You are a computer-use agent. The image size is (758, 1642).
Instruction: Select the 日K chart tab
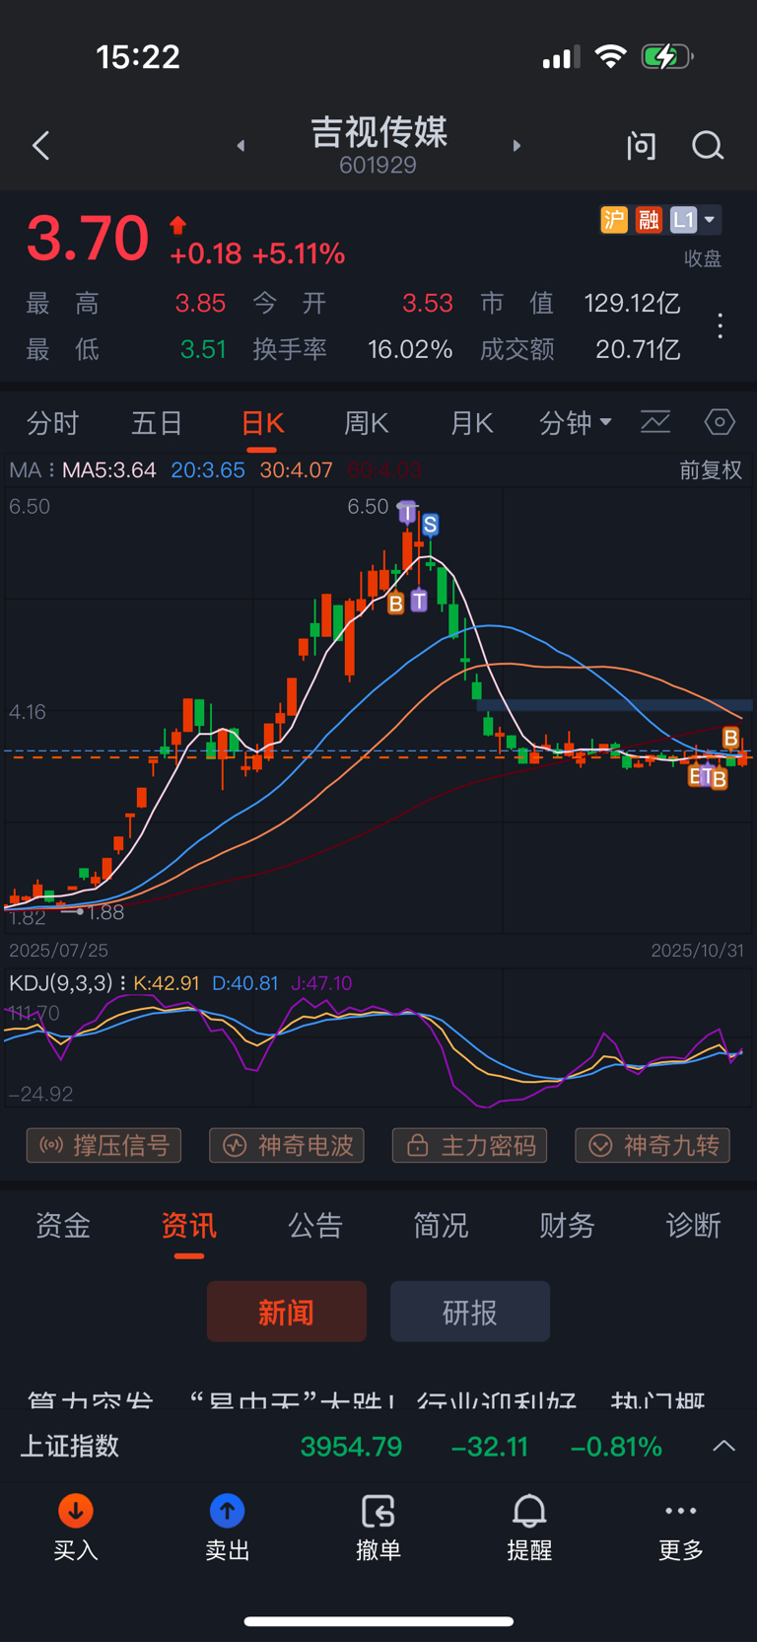[262, 423]
